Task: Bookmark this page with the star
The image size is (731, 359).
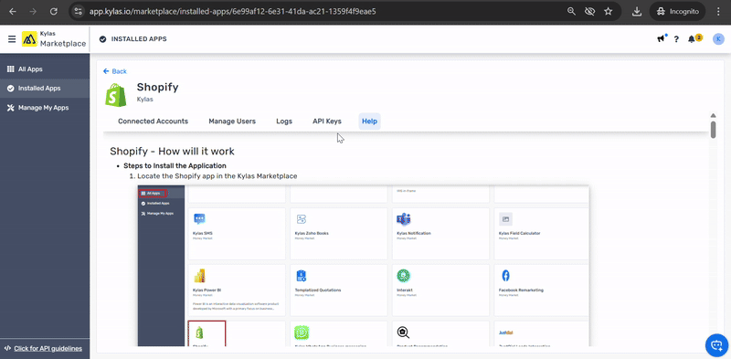Action: (609, 12)
